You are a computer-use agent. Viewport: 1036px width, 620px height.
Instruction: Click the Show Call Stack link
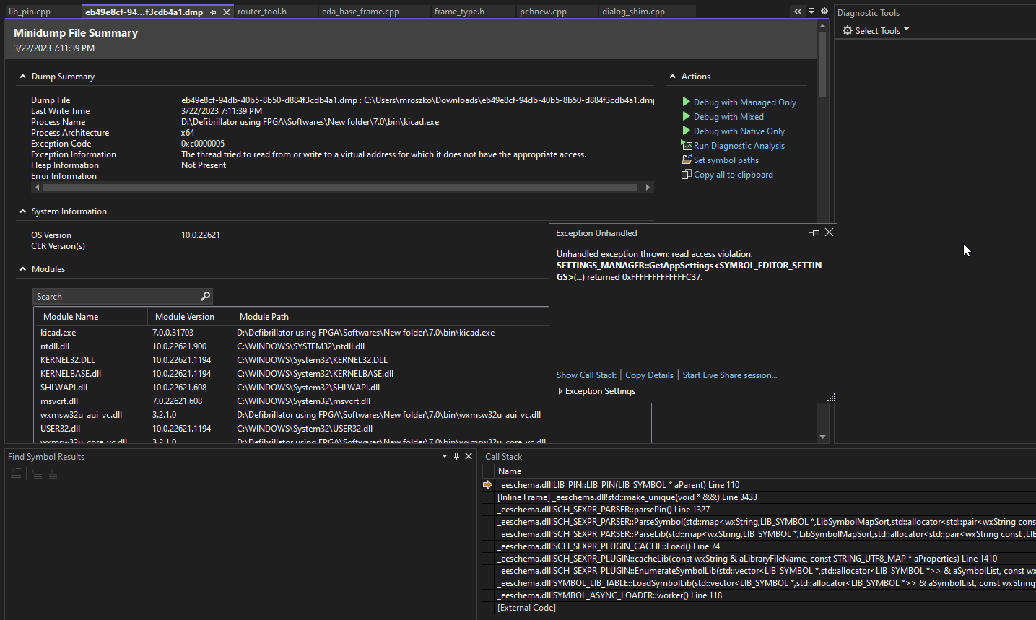pos(586,375)
